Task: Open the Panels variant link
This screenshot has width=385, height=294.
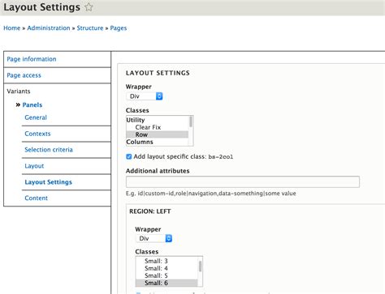Action: (32, 104)
